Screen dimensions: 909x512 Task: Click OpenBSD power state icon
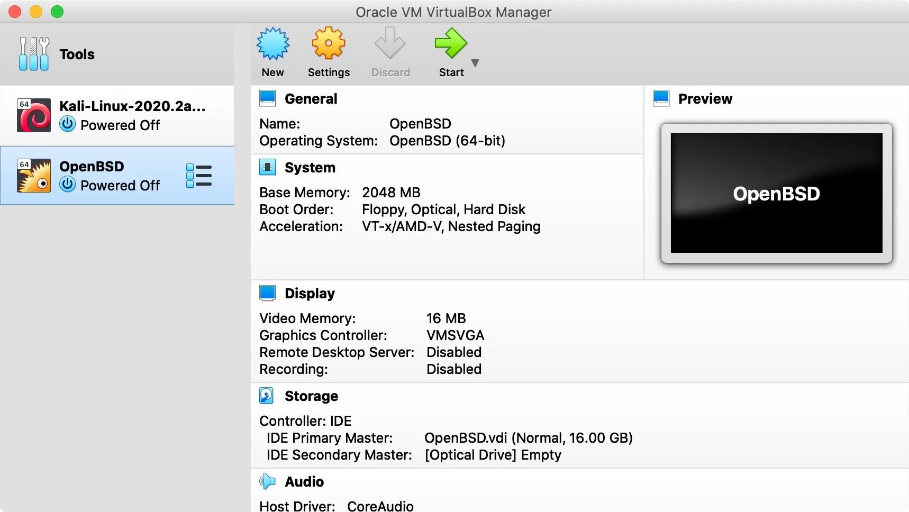[68, 185]
